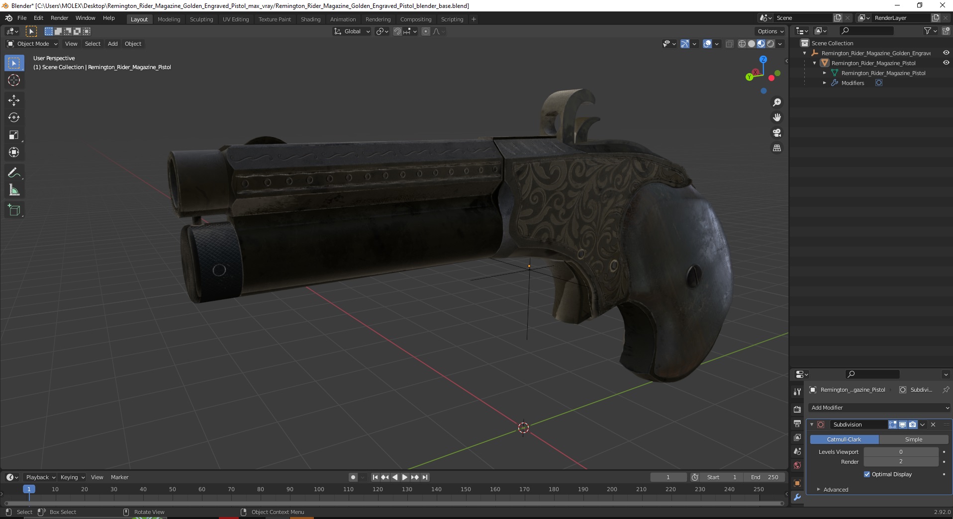
Task: Open the Global transform orientation dropdown
Action: [352, 31]
